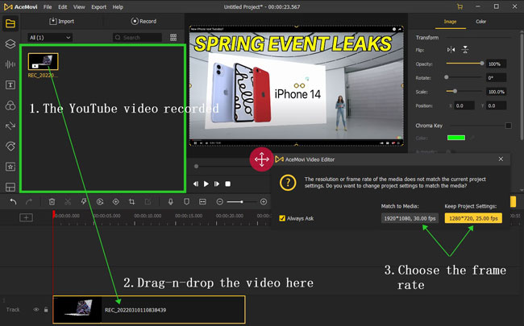Adjust the timeline zoom slider
Screen dimensions: 524x326
tap(241, 202)
